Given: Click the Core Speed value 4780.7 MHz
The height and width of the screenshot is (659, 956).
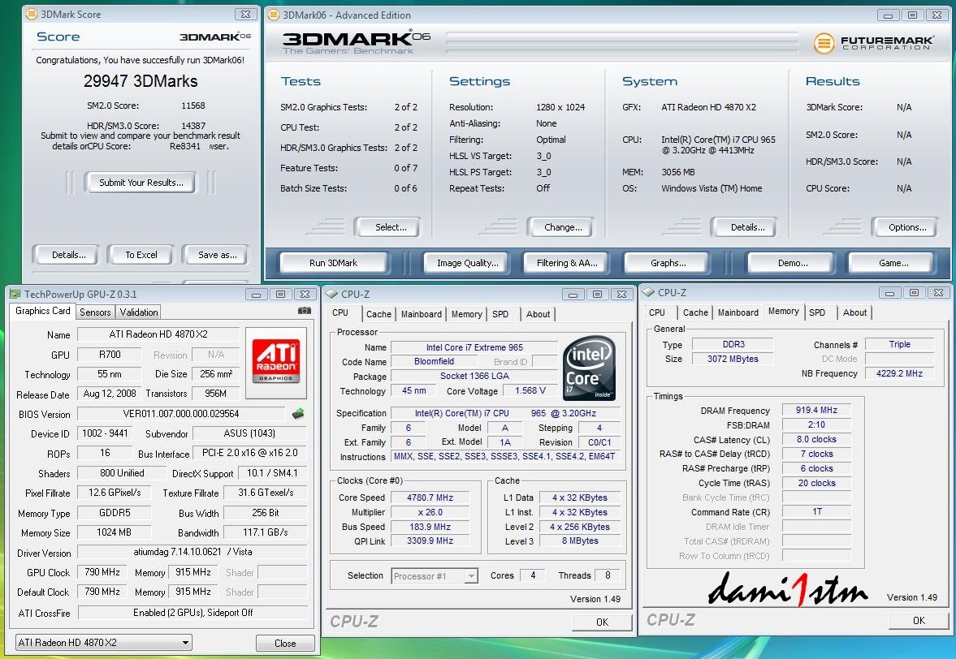Looking at the screenshot, I should (x=430, y=497).
